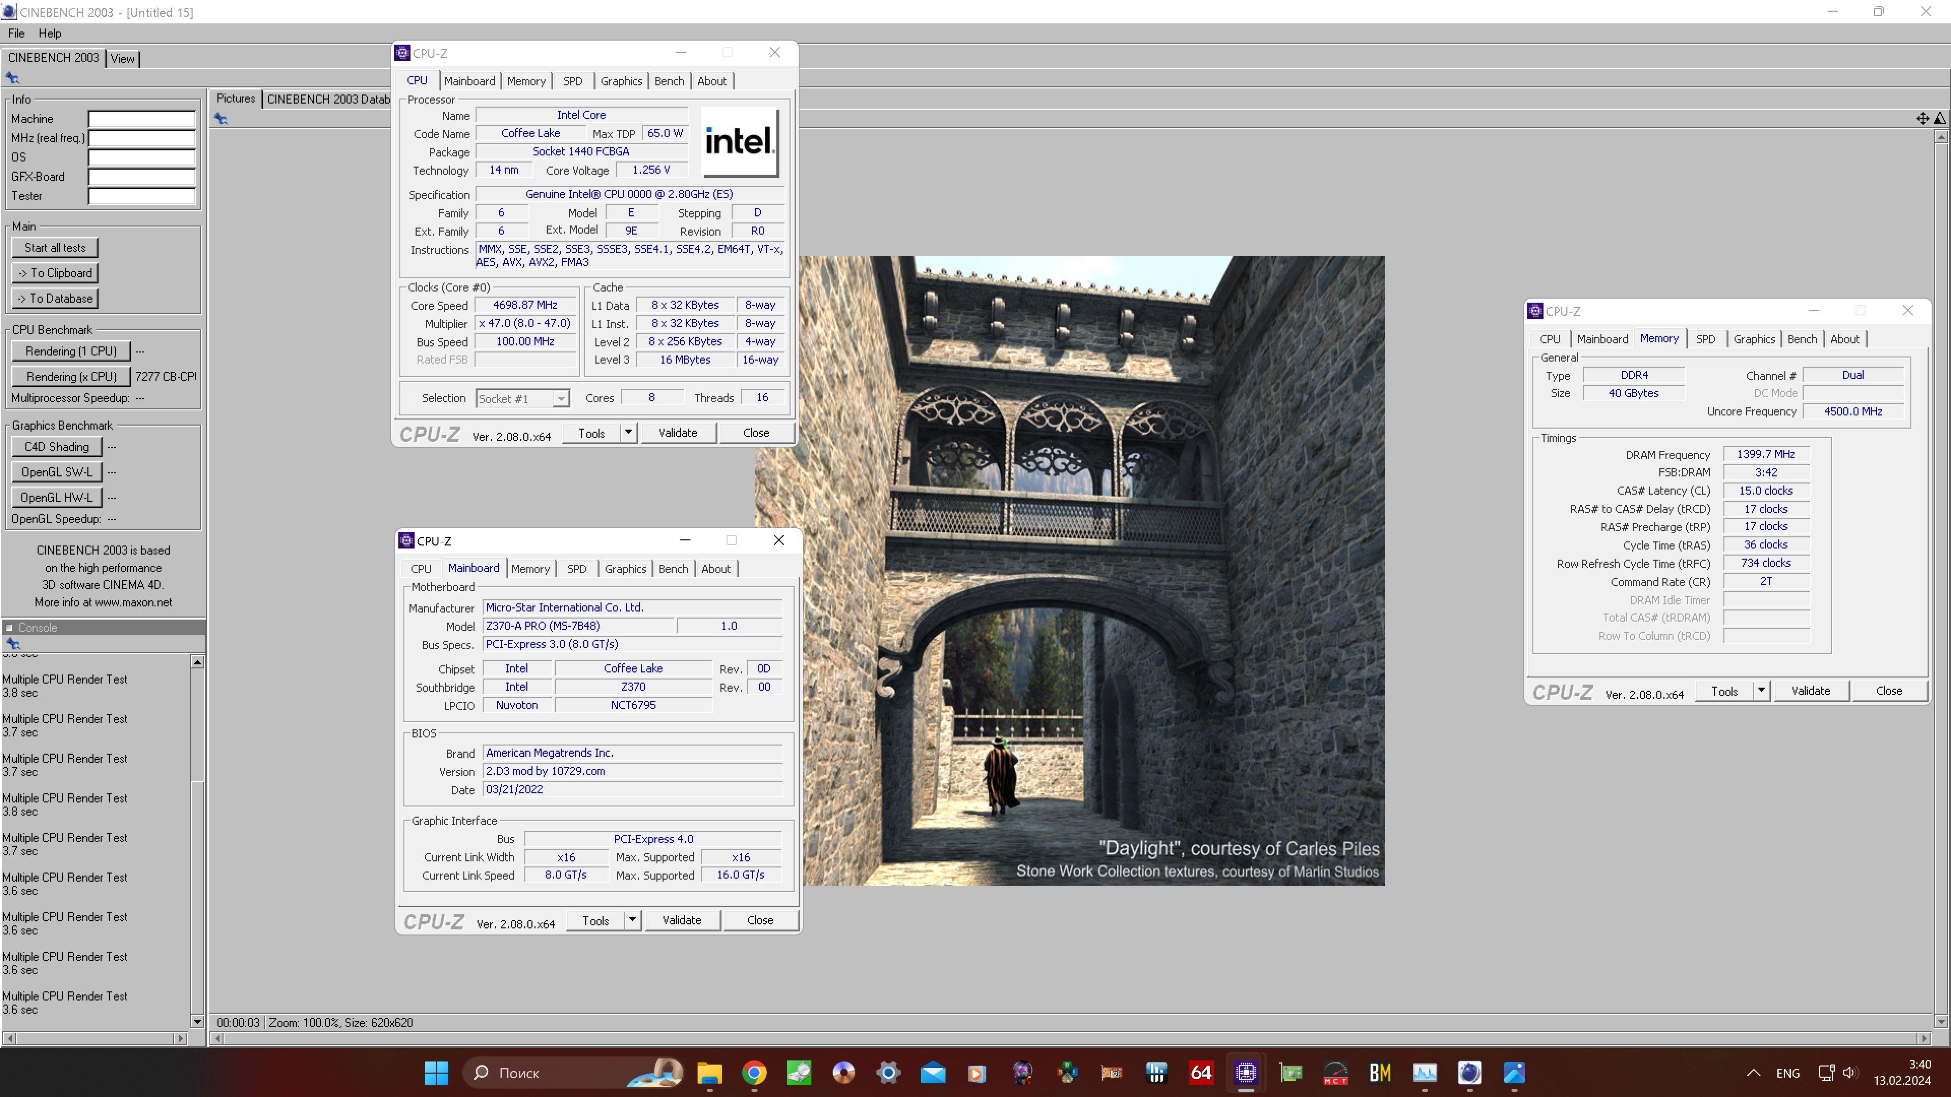Open the media player icon on the taskbar
Screen dimensions: 1951x1097
pyautogui.click(x=978, y=1073)
